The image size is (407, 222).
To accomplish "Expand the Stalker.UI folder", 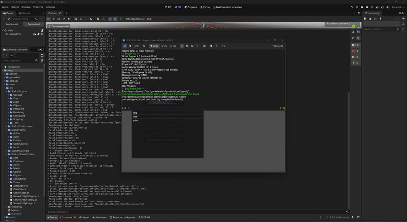I will (7, 207).
